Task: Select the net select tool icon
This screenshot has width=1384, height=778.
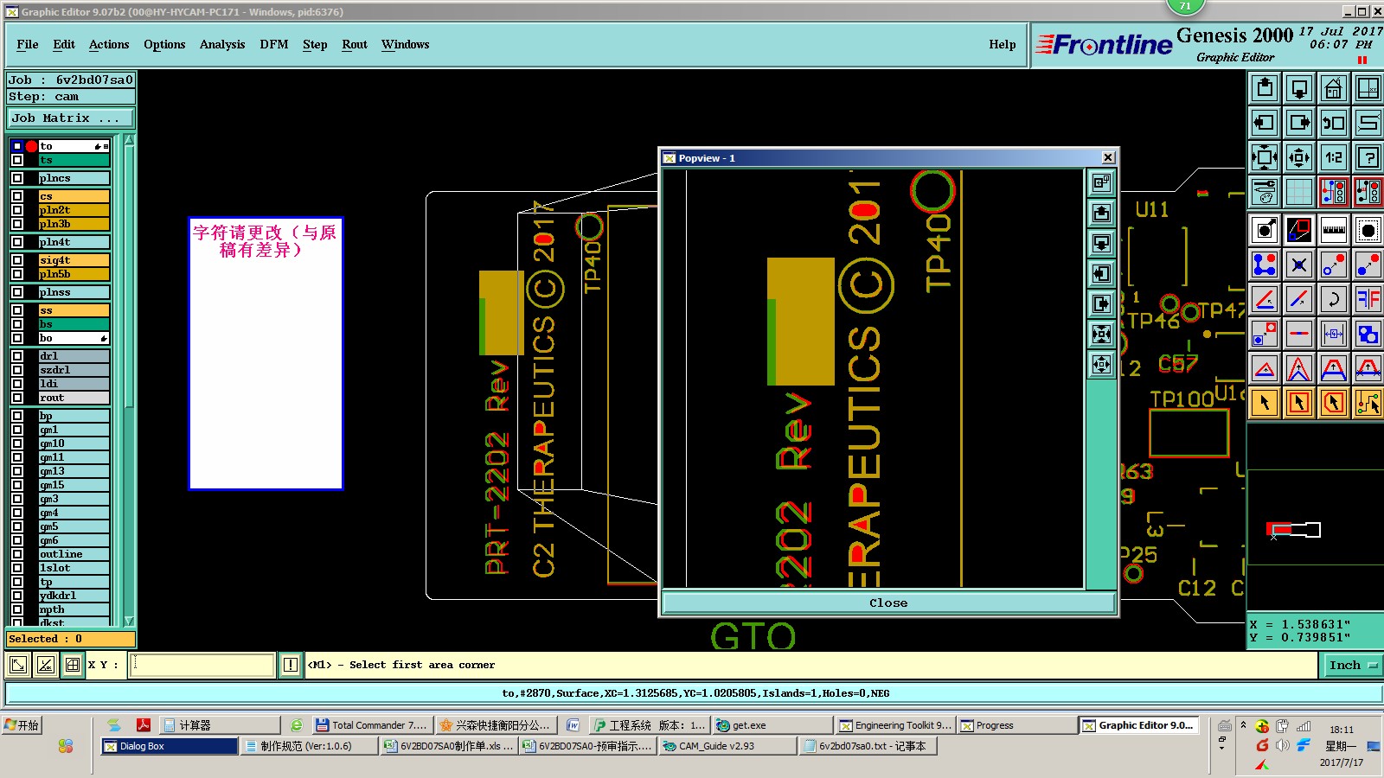Action: pyautogui.click(x=1368, y=403)
